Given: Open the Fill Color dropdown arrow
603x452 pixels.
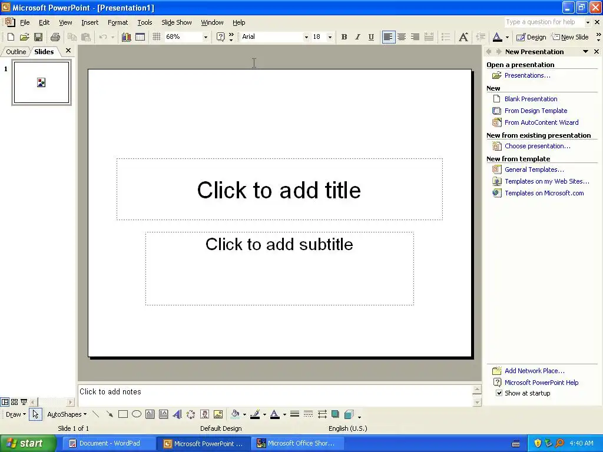Looking at the screenshot, I should (244, 414).
